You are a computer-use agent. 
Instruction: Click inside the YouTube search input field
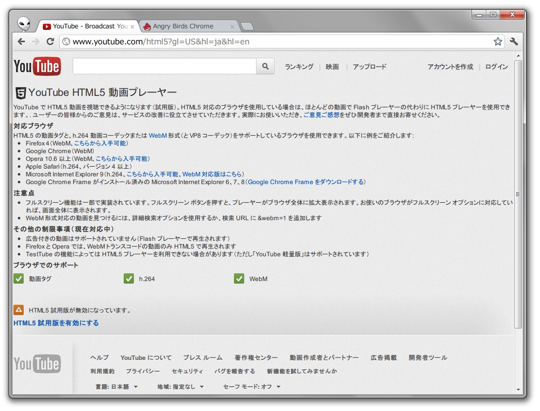click(x=165, y=66)
